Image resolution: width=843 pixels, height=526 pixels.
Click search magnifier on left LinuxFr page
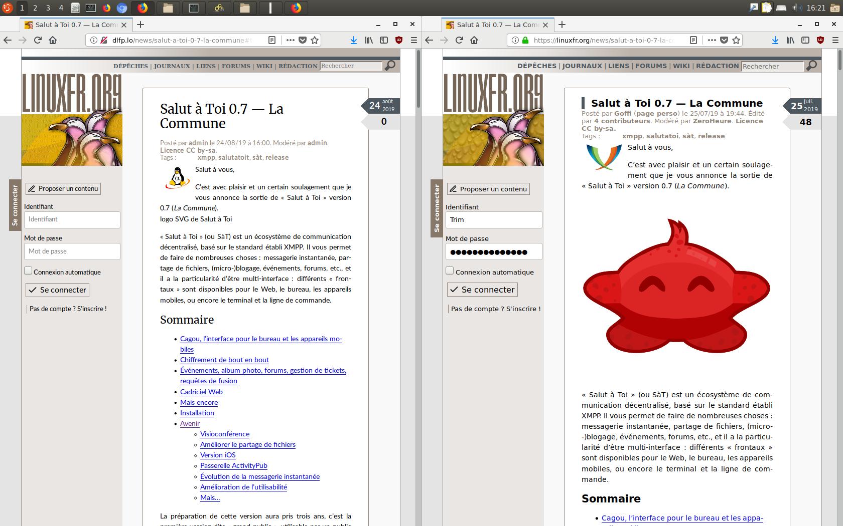pyautogui.click(x=390, y=66)
